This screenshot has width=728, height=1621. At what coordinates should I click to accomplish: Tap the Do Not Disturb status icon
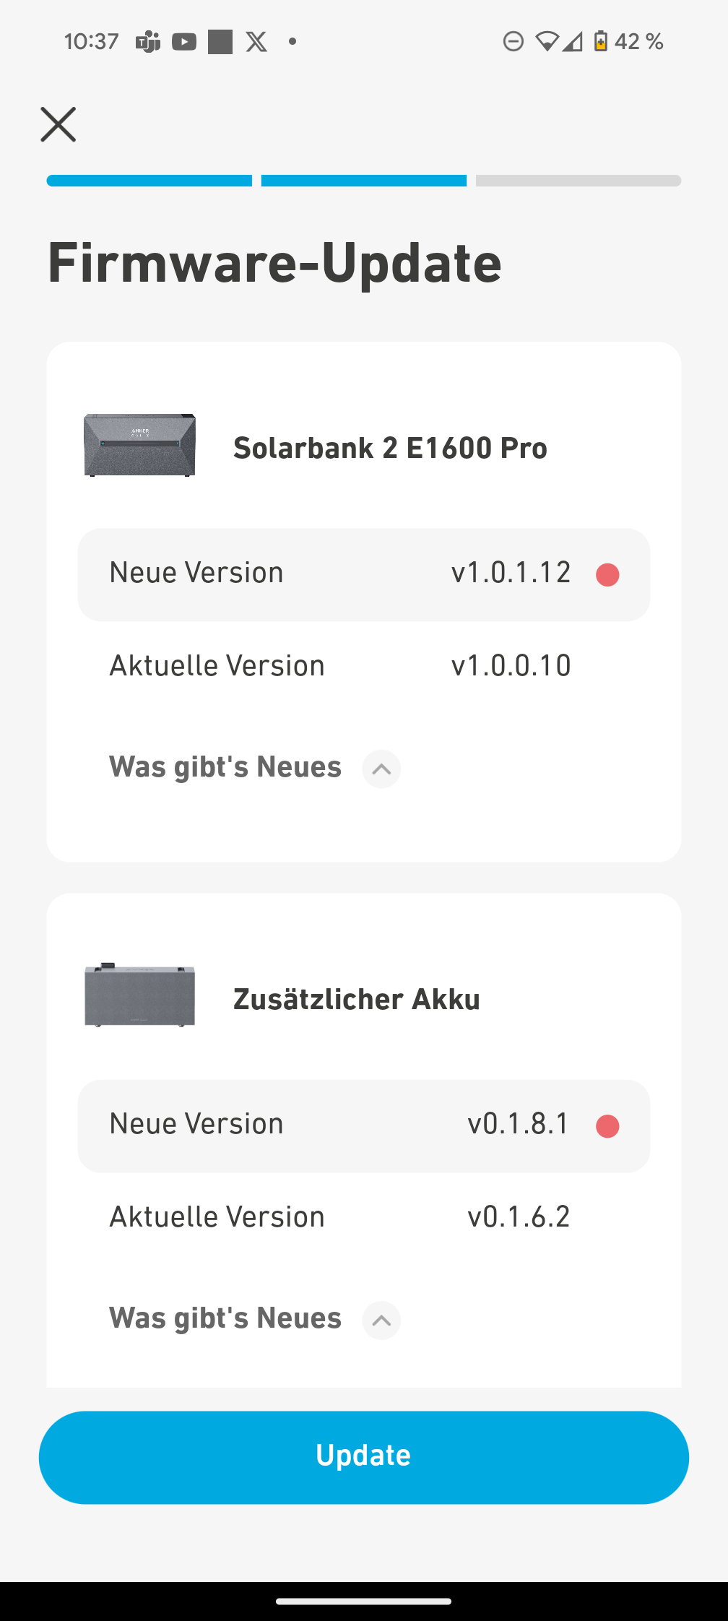(513, 42)
